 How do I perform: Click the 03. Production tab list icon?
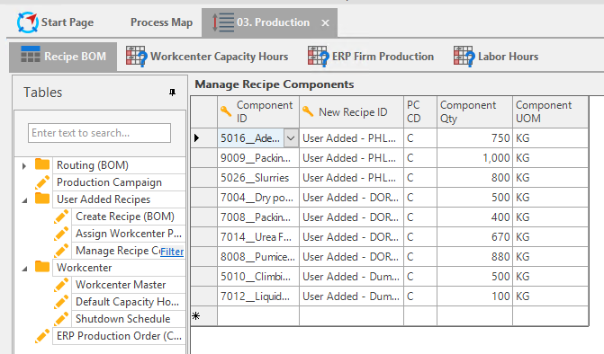click(223, 22)
